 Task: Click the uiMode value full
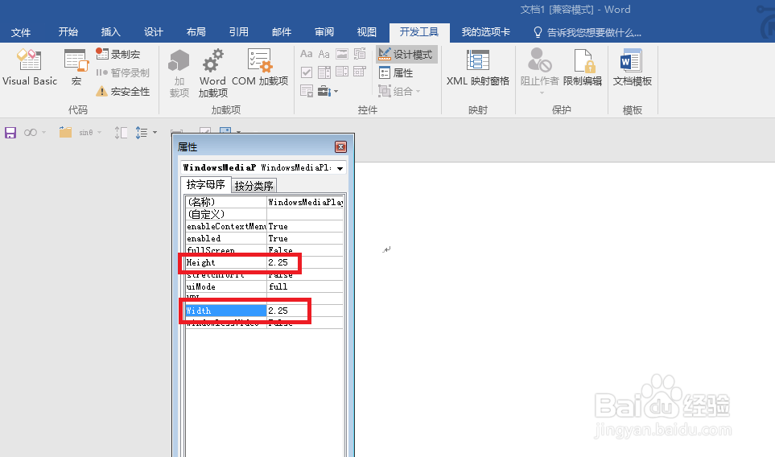click(x=278, y=286)
